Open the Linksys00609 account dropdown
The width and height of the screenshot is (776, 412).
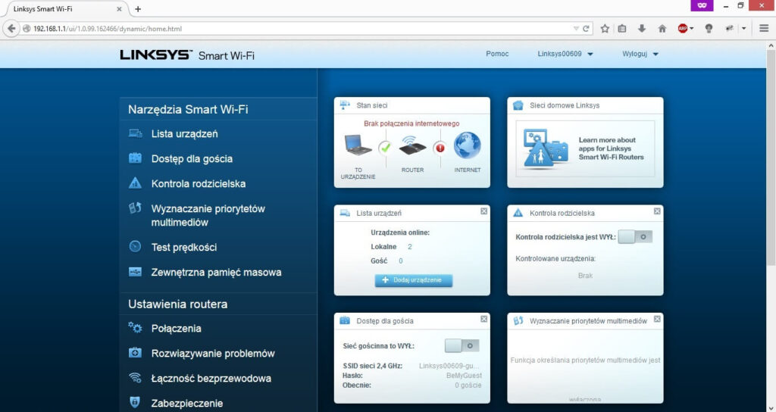[565, 54]
